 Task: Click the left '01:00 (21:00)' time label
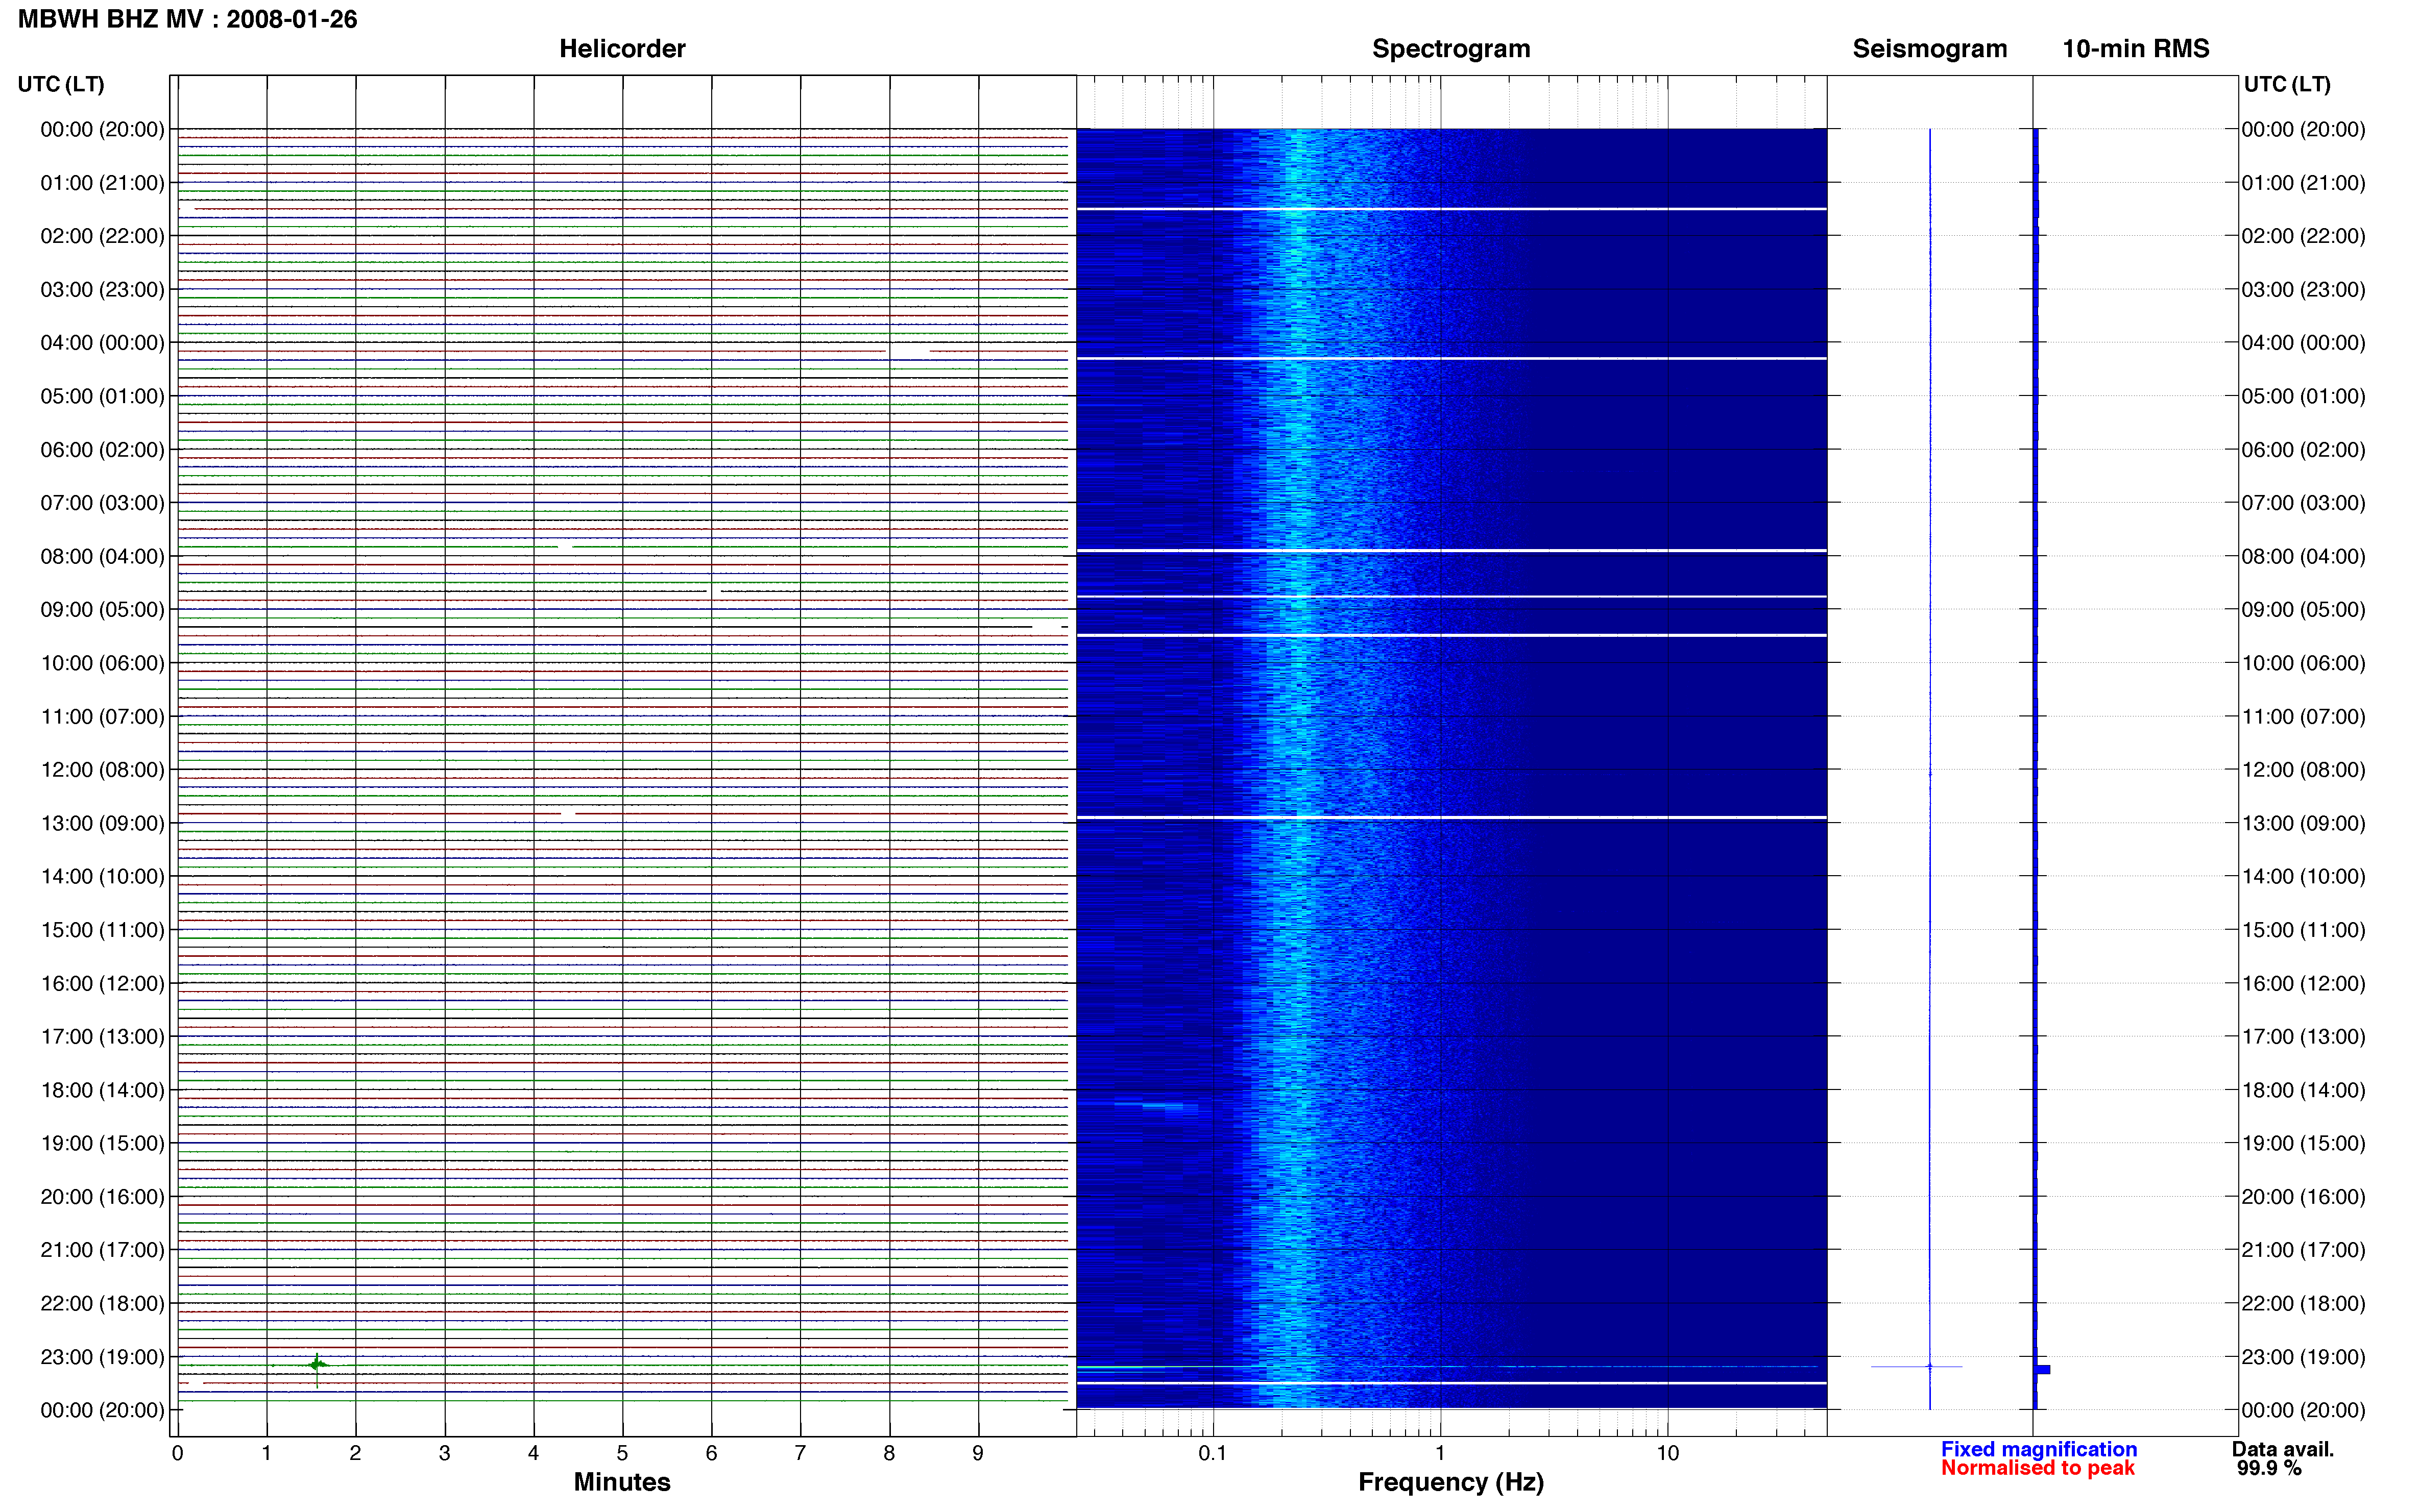coord(102,183)
